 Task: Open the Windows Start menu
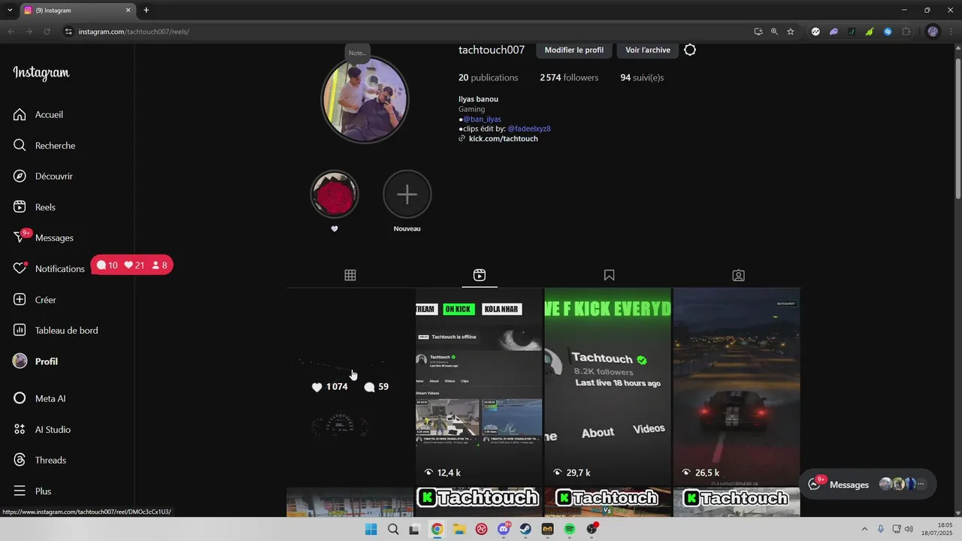pos(371,529)
